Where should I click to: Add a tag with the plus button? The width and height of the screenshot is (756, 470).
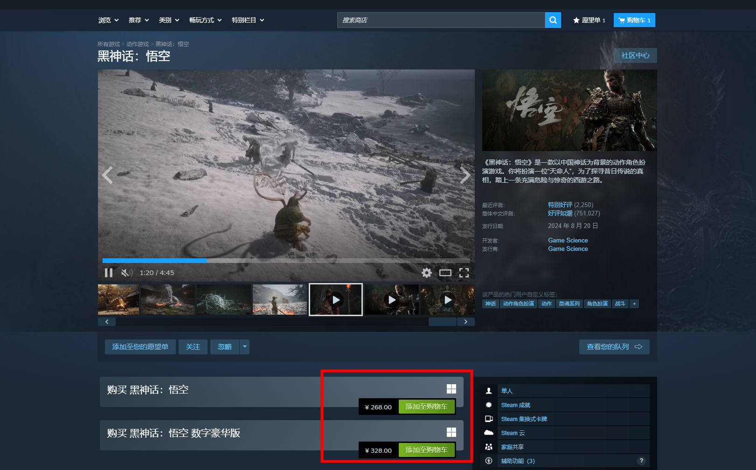pyautogui.click(x=634, y=304)
